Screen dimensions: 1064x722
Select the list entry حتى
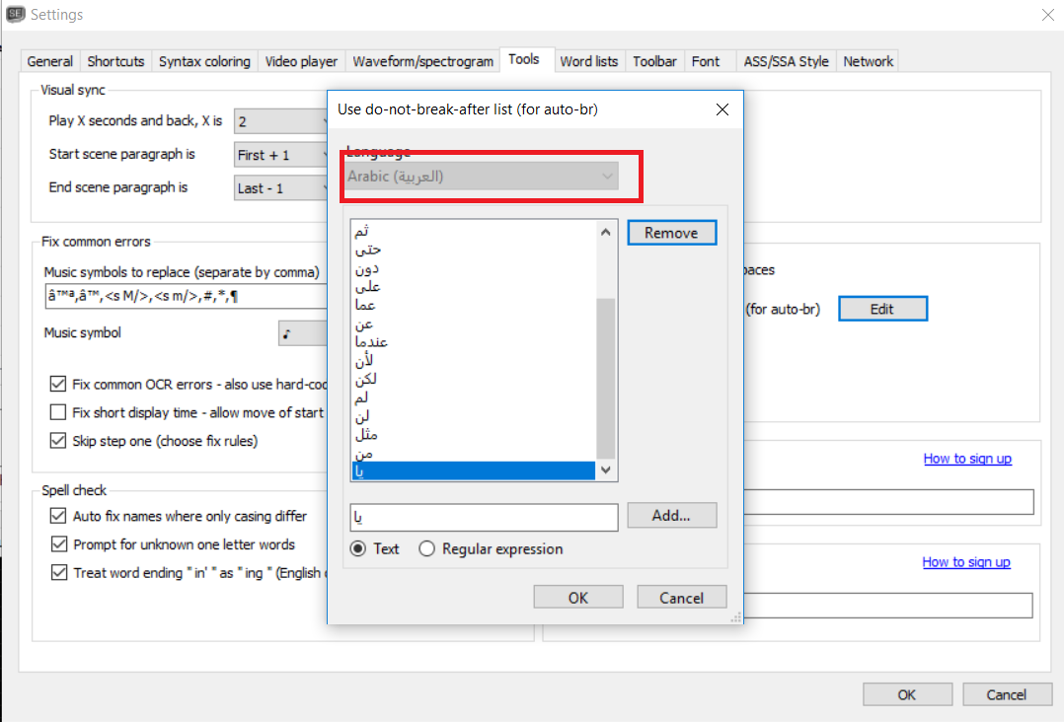click(x=474, y=250)
